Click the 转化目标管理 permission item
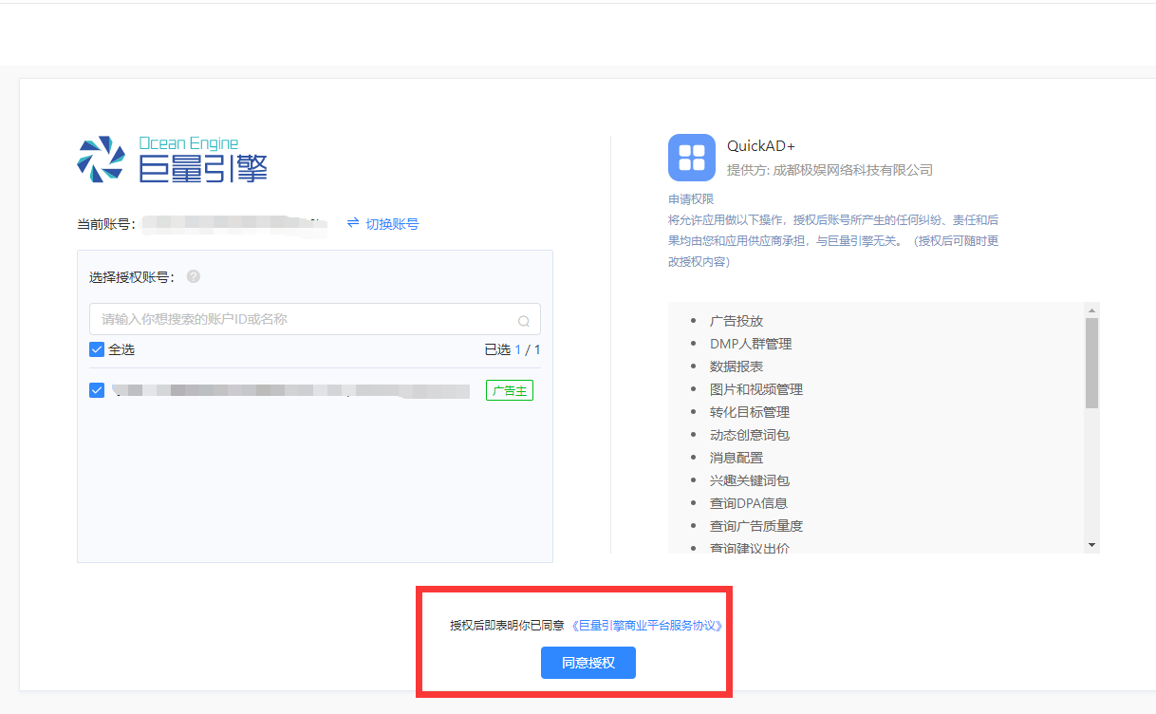 click(750, 412)
